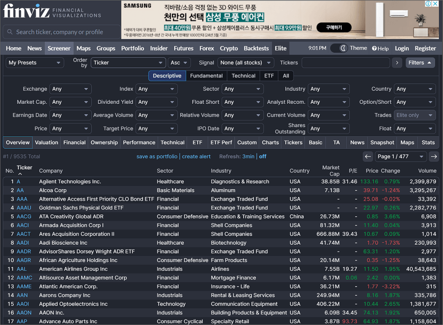
Task: Open the Dividend Yield filter dropdown
Action: pos(156,102)
